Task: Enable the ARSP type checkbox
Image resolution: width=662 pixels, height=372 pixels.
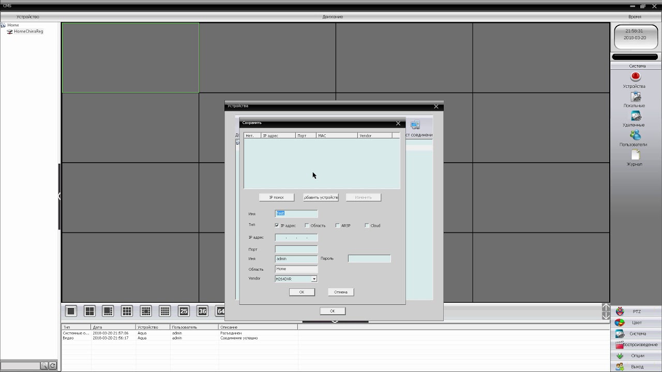Action: coord(337,225)
